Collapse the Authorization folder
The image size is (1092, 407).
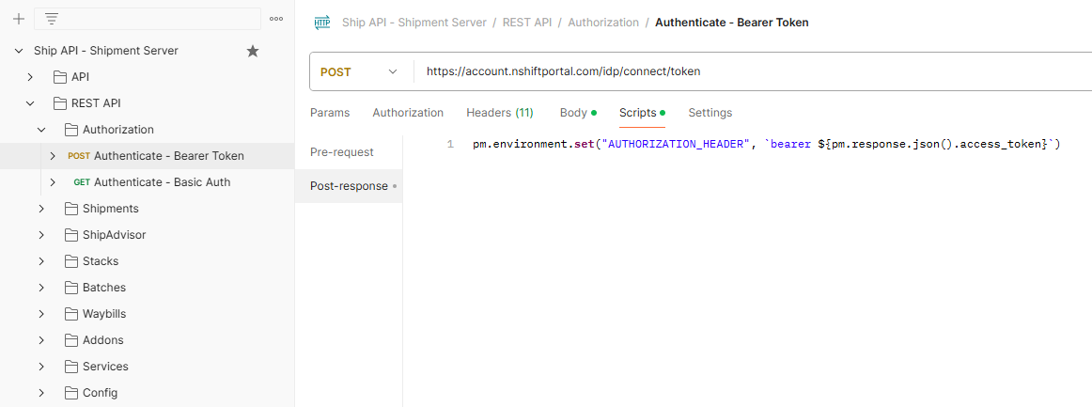coord(41,130)
